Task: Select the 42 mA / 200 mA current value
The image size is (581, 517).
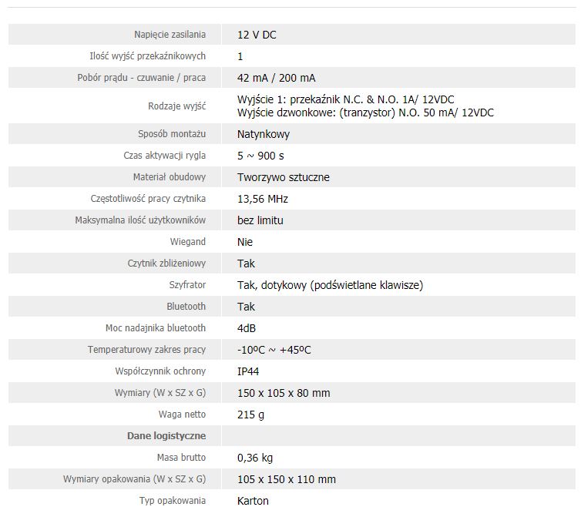Action: (276, 78)
